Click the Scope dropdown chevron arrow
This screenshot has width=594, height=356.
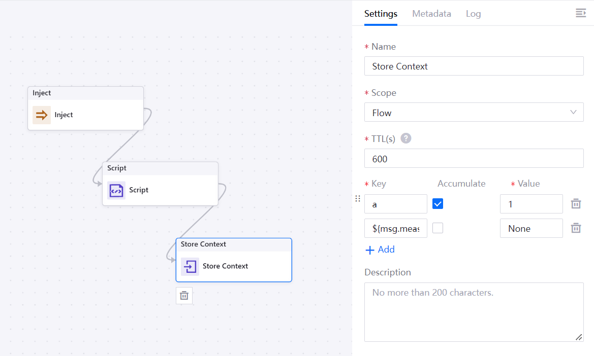coord(573,112)
